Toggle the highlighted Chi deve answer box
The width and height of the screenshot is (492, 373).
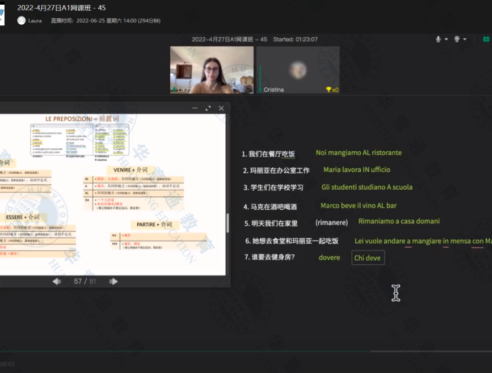click(x=368, y=258)
